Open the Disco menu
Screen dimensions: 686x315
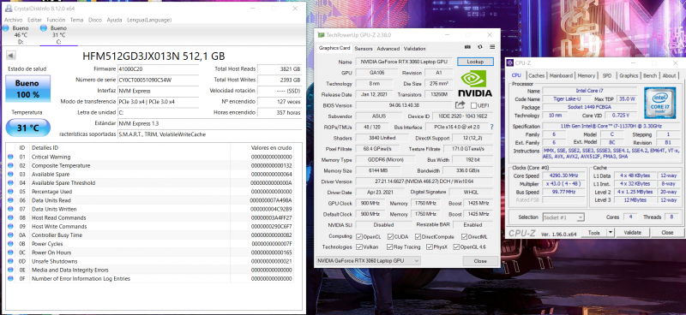point(95,20)
